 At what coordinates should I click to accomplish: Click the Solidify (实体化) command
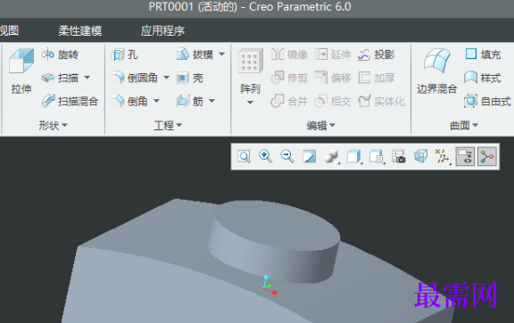pos(382,102)
